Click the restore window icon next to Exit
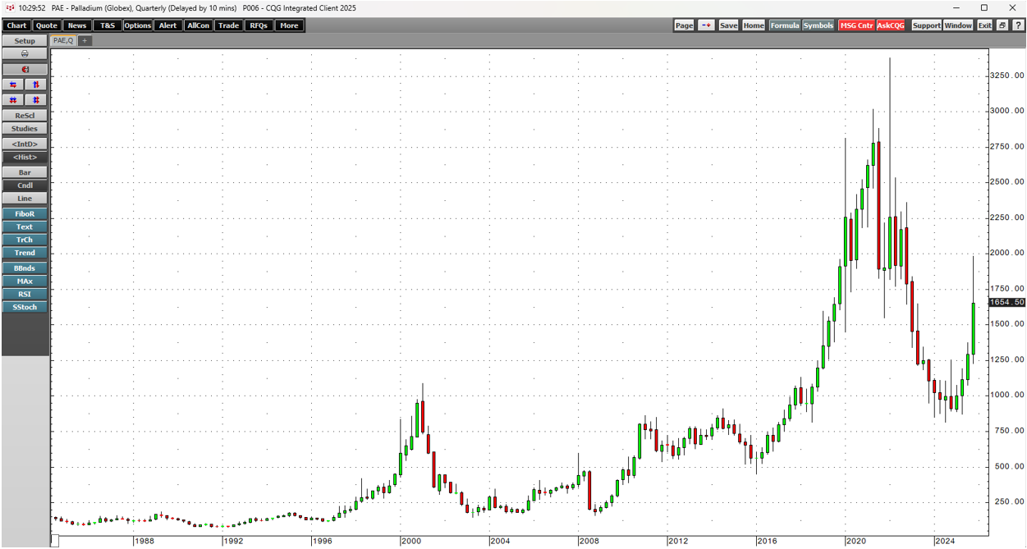This screenshot has width=1027, height=549. click(1002, 25)
